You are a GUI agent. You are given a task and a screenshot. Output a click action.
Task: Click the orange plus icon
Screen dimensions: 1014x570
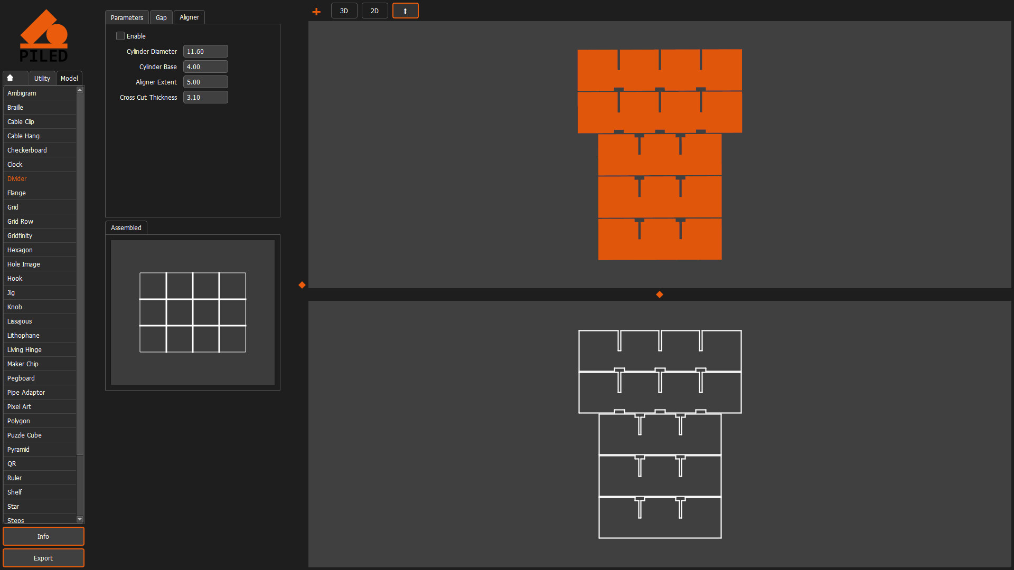point(316,12)
